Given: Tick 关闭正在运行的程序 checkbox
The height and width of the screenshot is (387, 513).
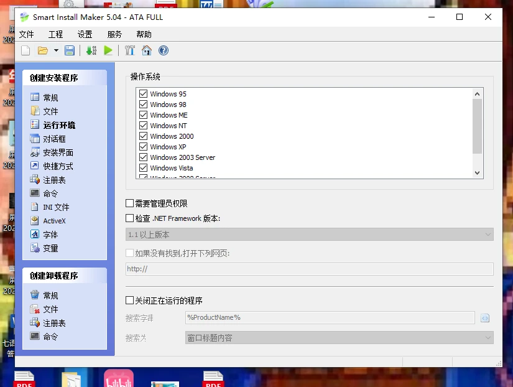Looking at the screenshot, I should (130, 301).
